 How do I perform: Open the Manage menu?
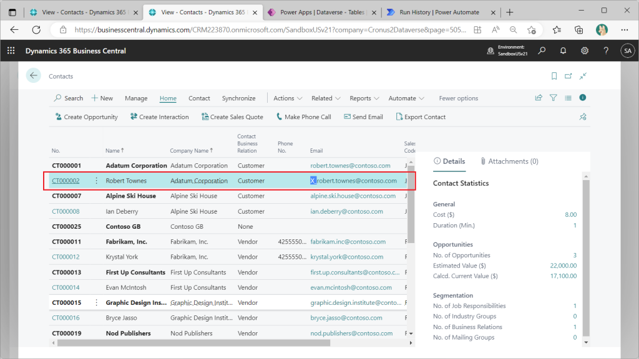click(x=136, y=98)
